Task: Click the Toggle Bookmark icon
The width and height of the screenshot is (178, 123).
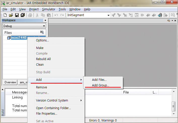Action: pyautogui.click(x=142, y=15)
